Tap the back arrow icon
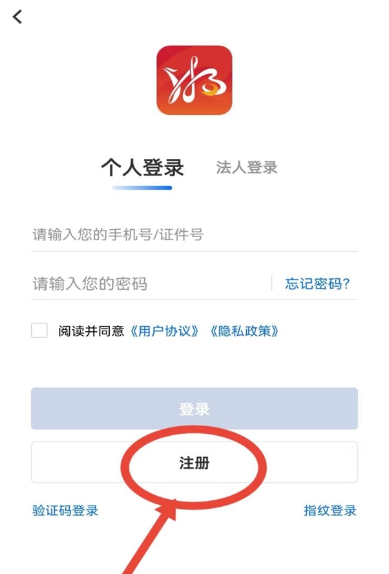 17,17
